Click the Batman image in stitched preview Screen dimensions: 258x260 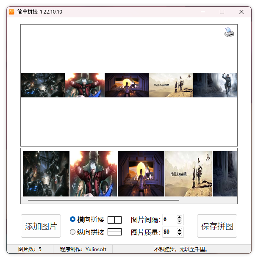(43, 85)
